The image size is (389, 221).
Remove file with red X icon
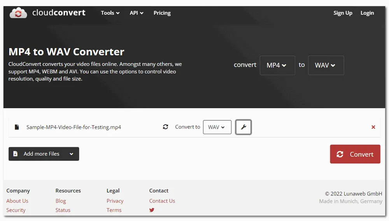(x=373, y=127)
